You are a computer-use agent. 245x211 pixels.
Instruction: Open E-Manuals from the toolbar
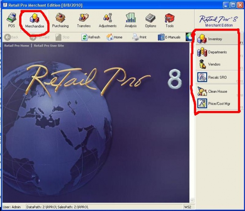click(169, 37)
